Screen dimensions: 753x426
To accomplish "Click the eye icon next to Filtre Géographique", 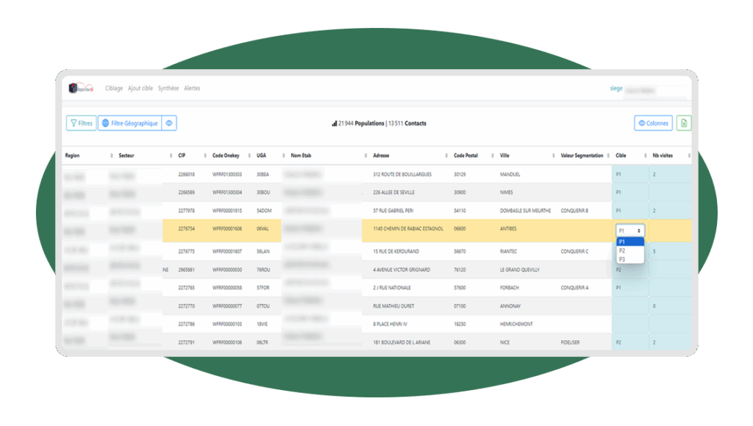I will click(x=169, y=123).
